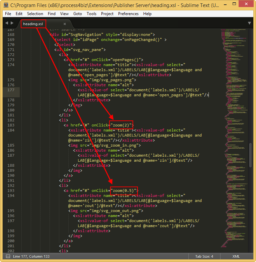
Task: Click "onPageChanged()" text on line 169
Action: [142, 40]
